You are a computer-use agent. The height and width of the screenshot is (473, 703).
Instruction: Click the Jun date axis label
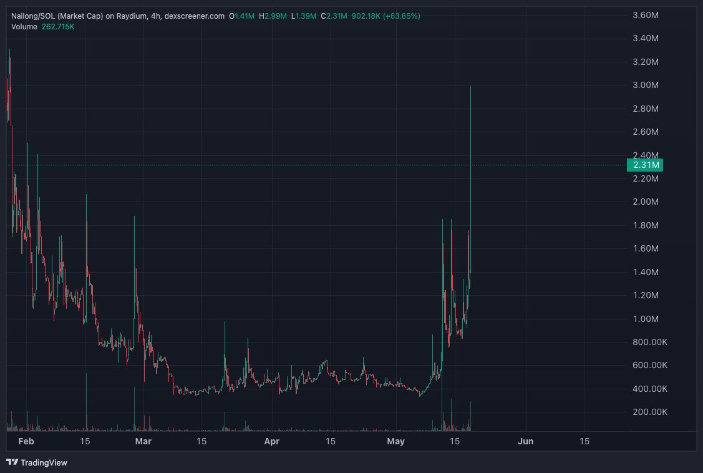pos(525,441)
